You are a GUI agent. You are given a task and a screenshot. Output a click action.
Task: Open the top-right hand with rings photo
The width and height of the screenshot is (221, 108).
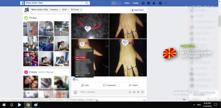click(x=128, y=26)
